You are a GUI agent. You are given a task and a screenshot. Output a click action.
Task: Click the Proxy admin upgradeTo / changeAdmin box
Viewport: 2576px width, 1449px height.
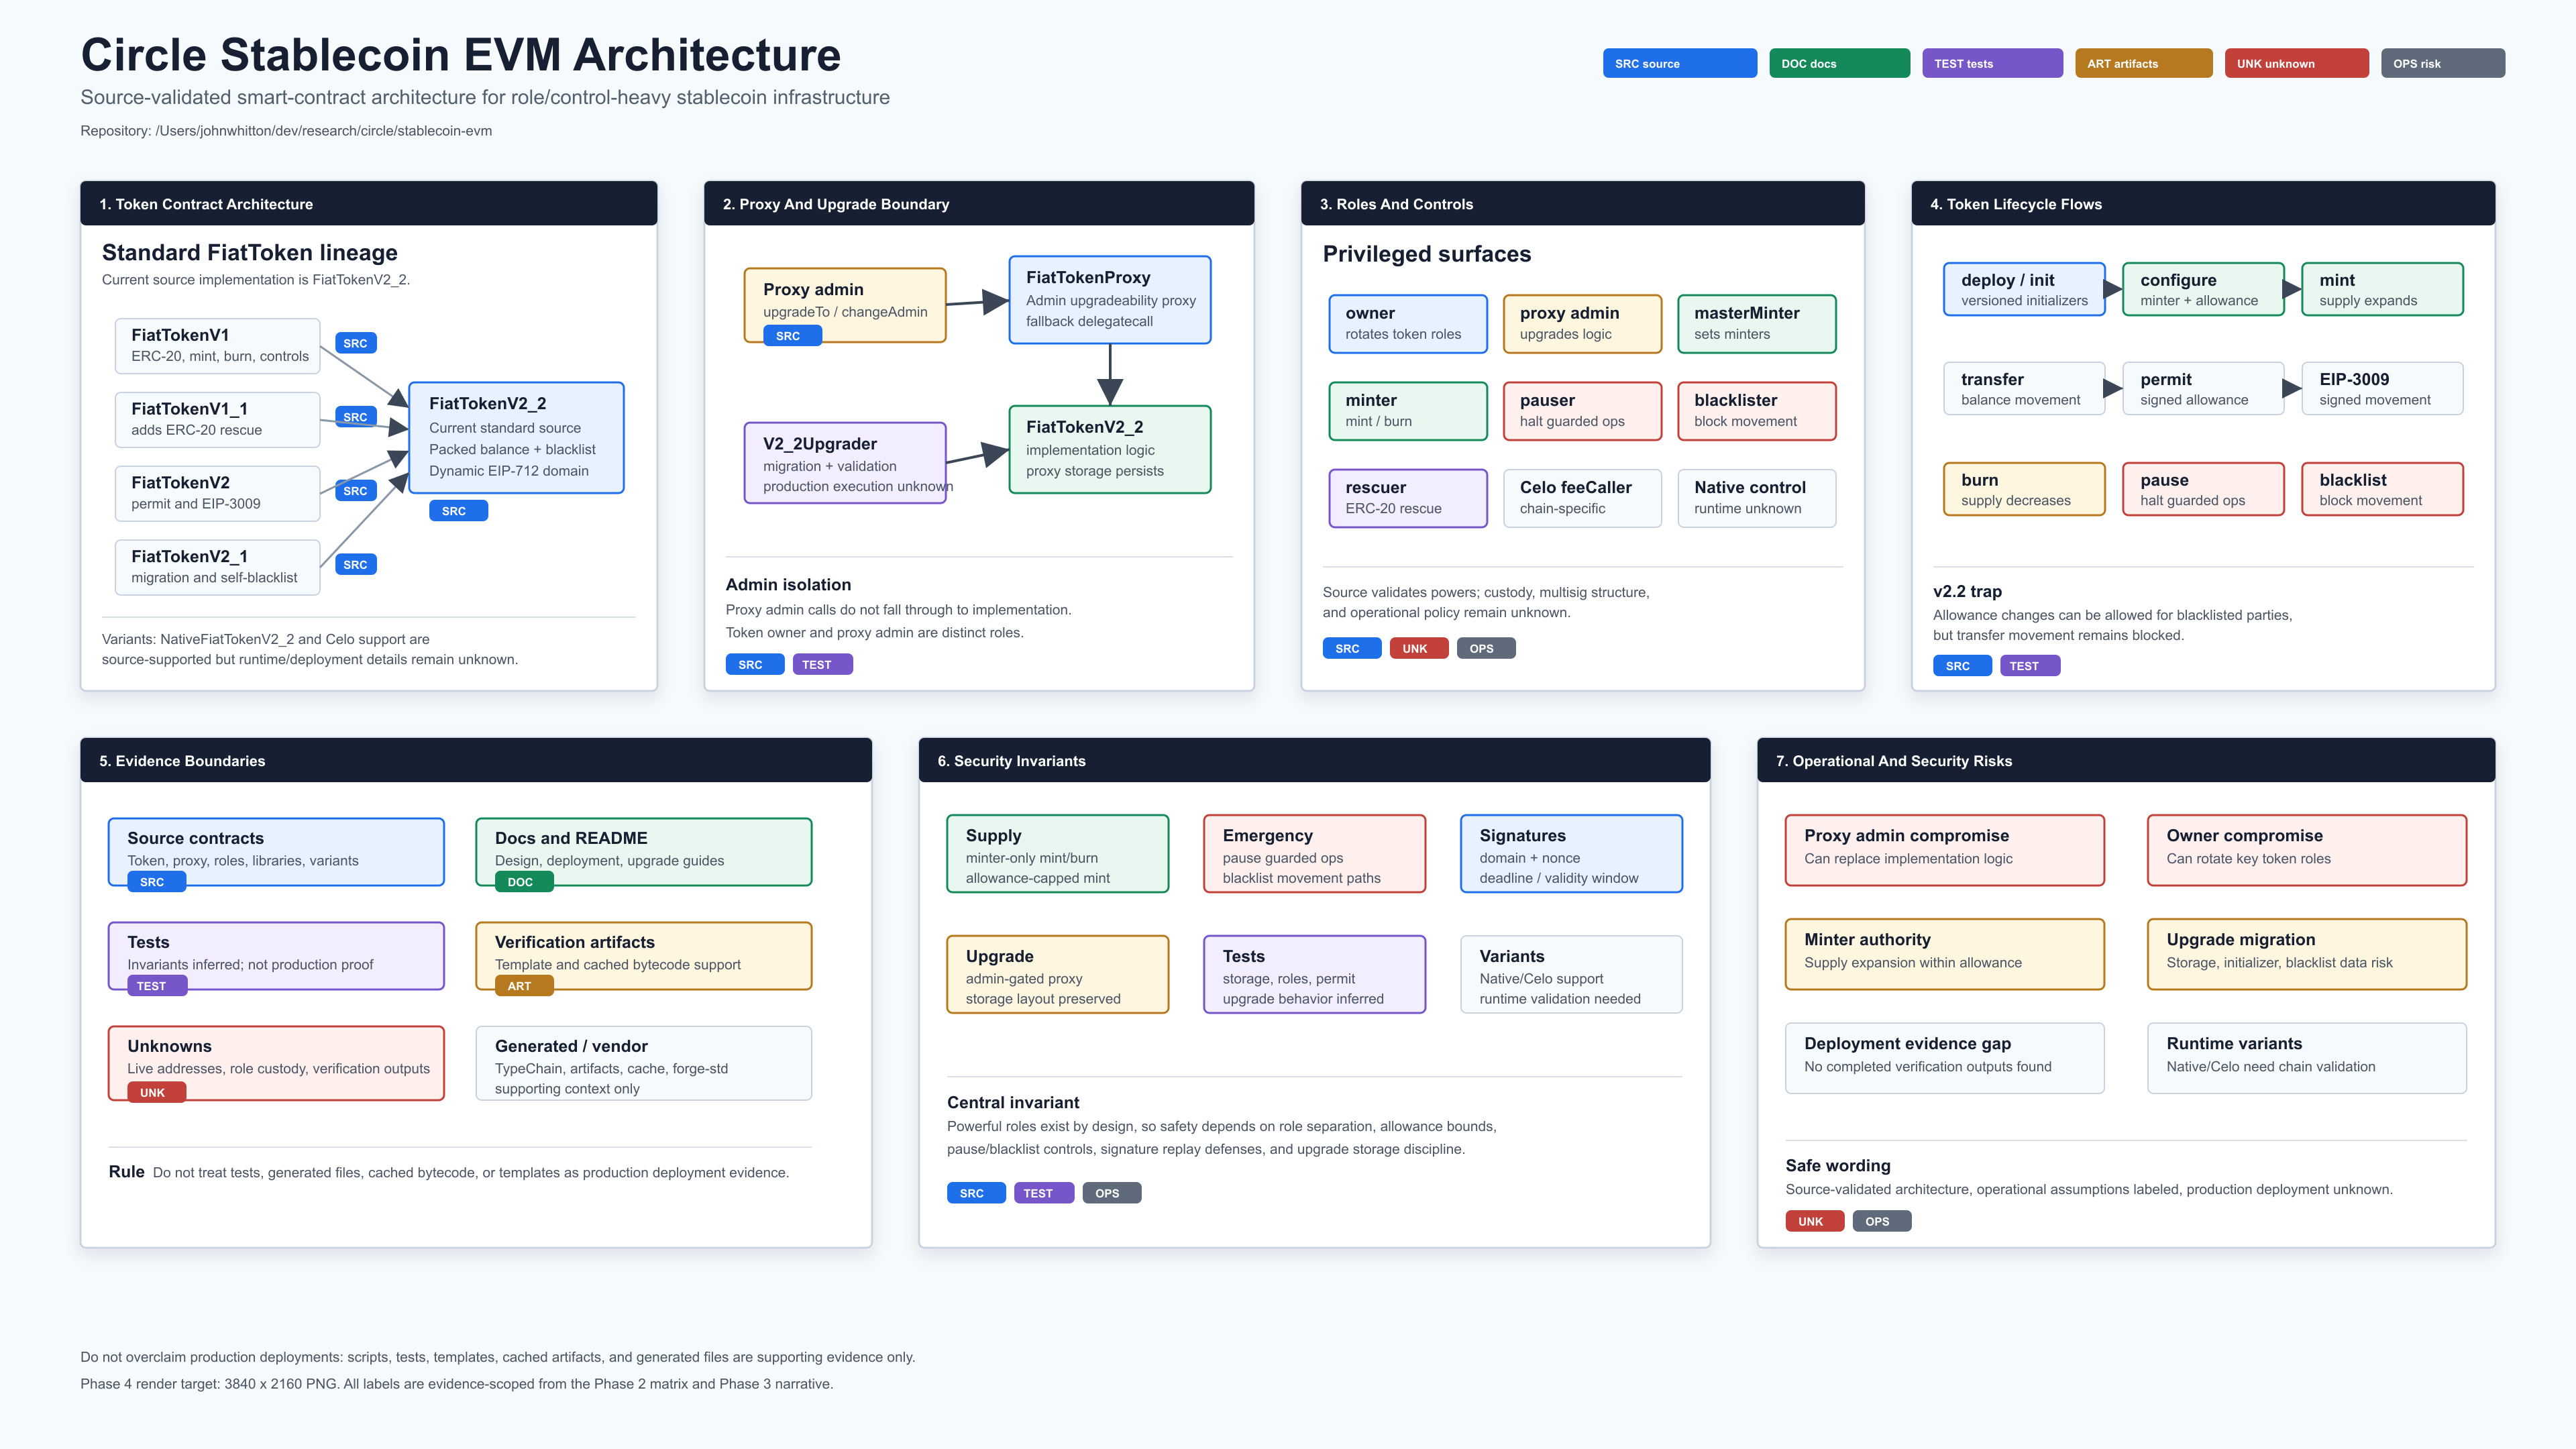pyautogui.click(x=845, y=305)
